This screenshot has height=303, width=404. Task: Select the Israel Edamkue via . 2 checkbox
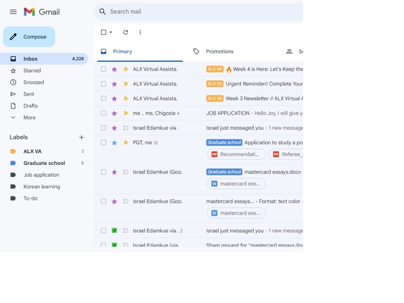103,231
